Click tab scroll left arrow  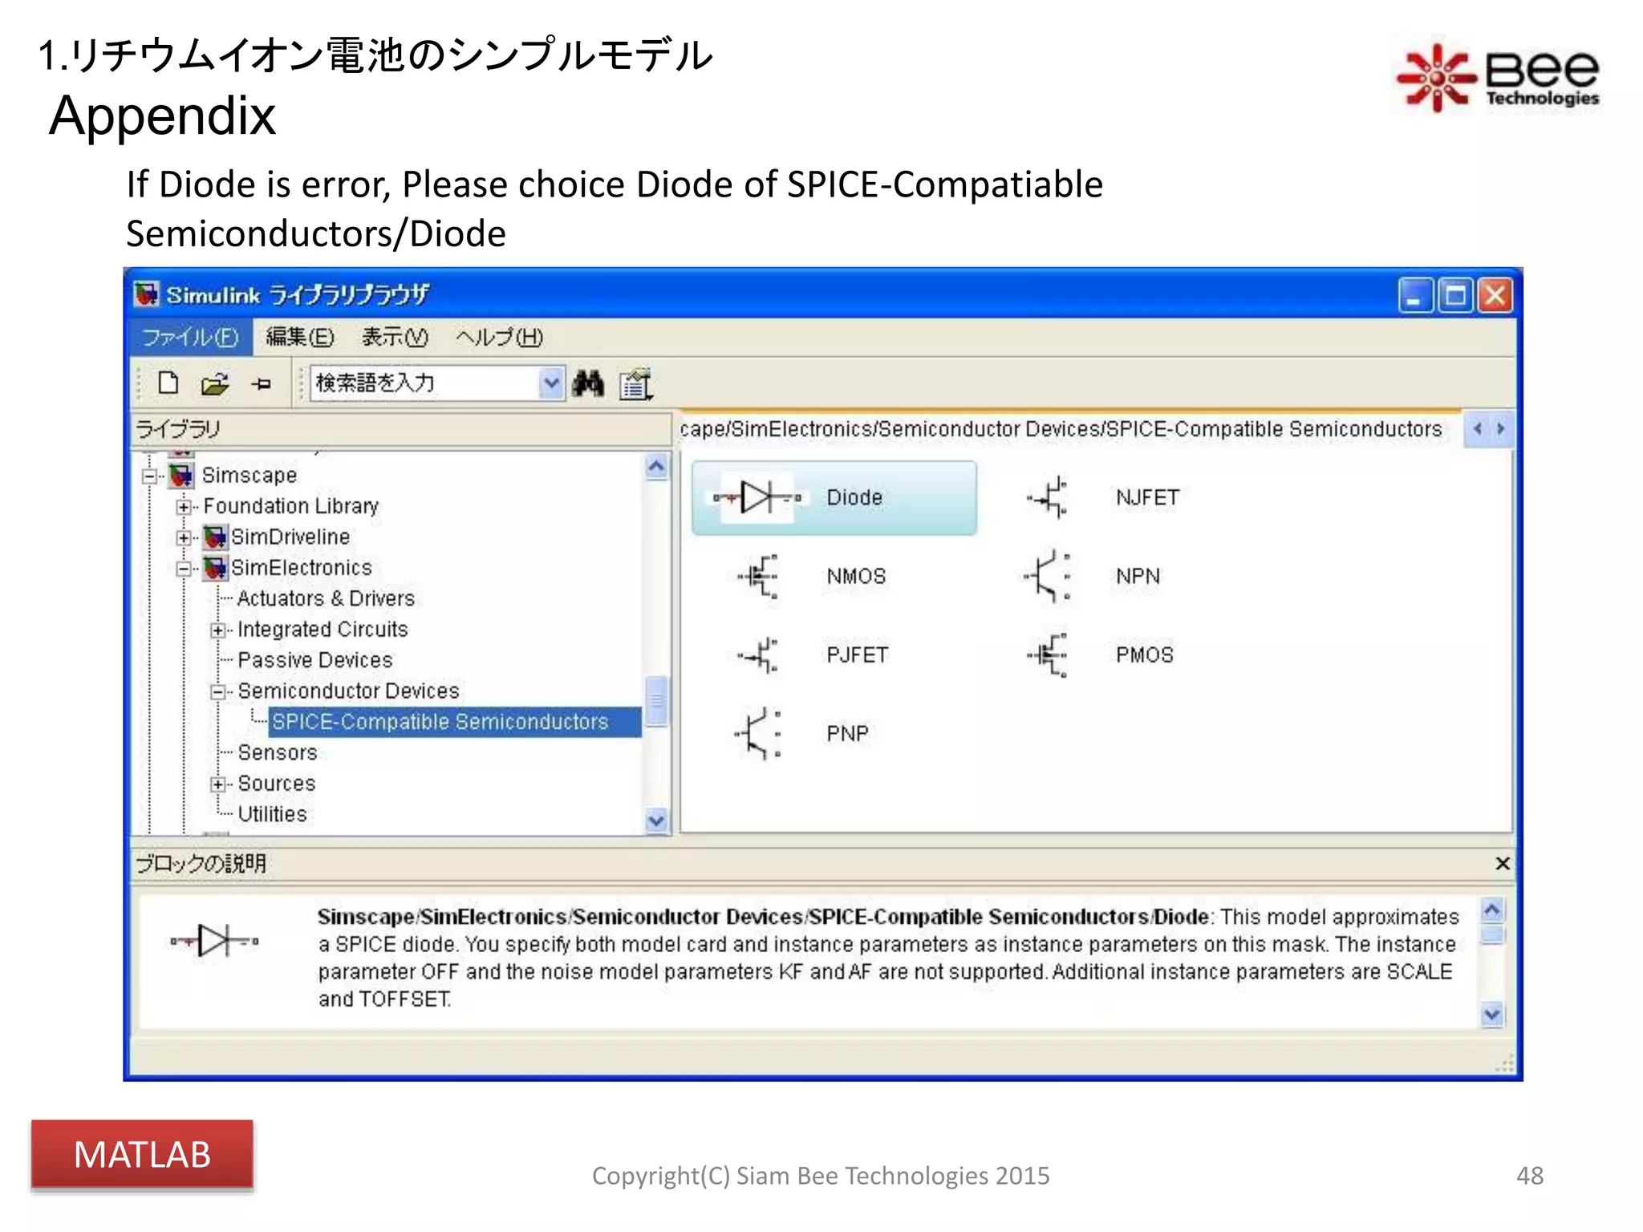coord(1477,429)
